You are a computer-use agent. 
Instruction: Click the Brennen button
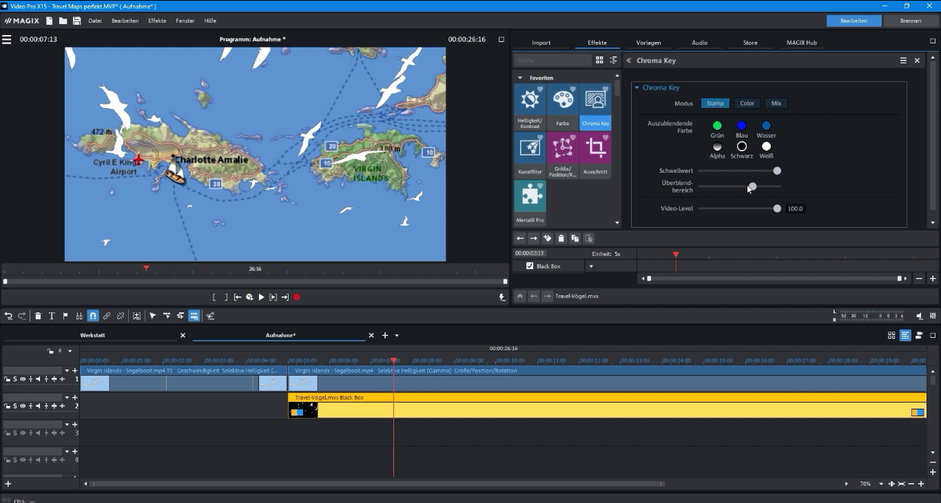pos(911,21)
